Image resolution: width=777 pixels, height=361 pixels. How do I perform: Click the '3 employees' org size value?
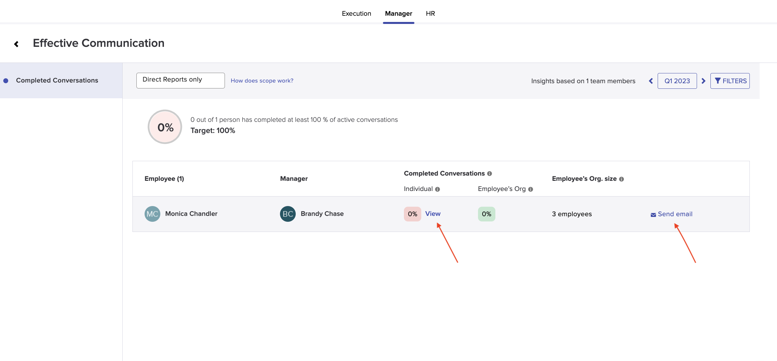(x=572, y=214)
